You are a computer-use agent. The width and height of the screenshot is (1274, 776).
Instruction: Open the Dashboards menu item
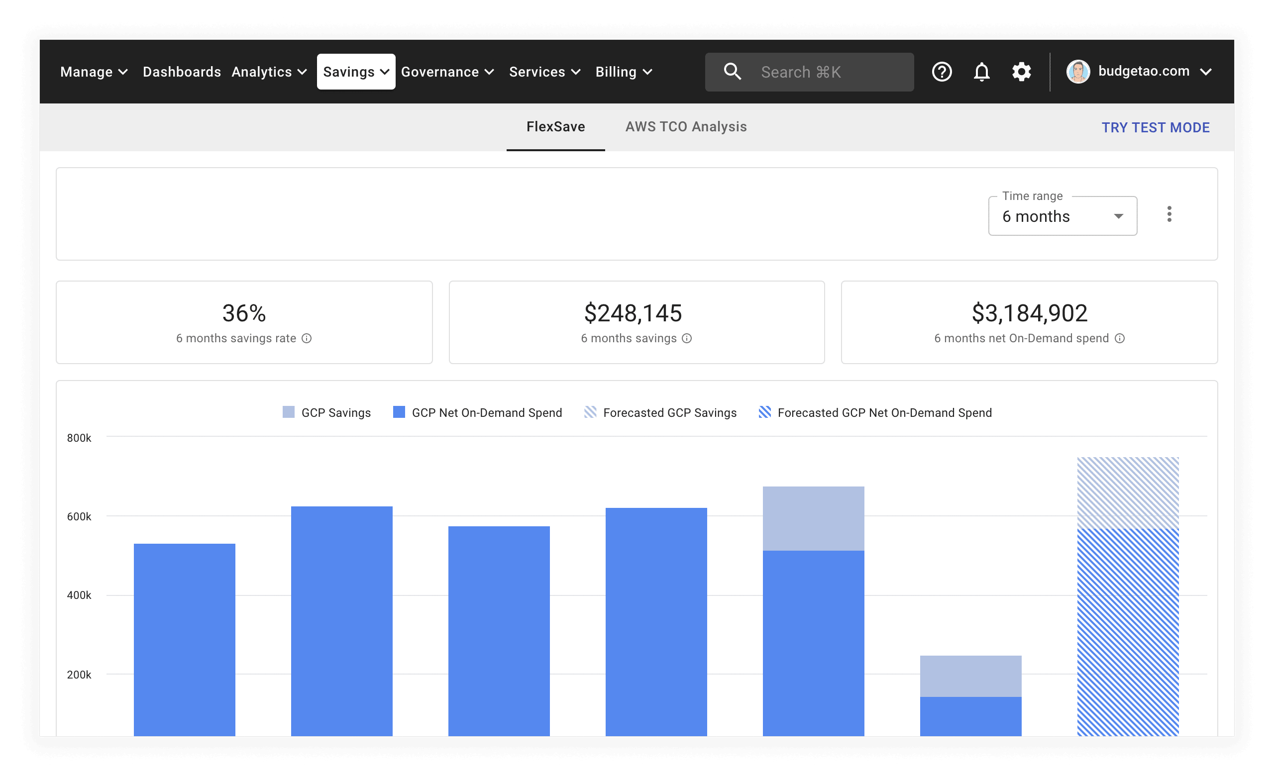tap(182, 72)
